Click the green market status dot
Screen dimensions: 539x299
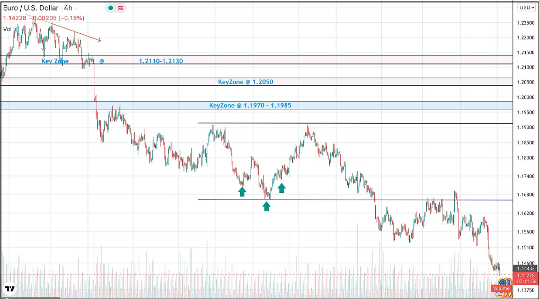(110, 8)
